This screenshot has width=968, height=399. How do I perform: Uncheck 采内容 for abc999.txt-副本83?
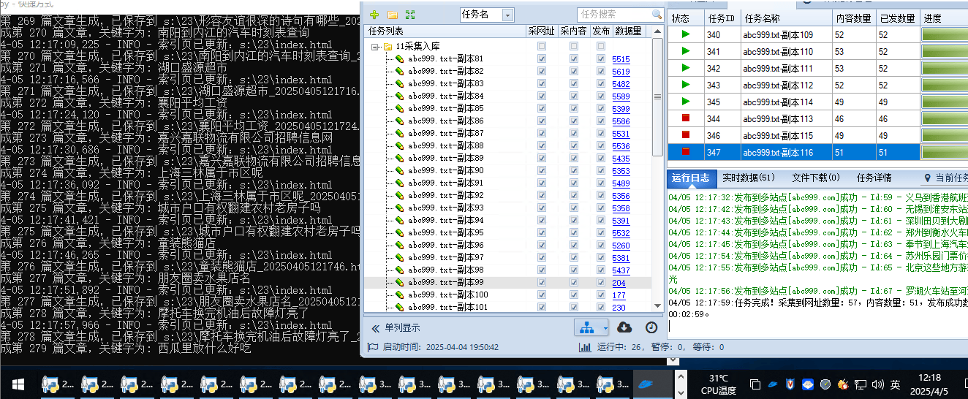coord(573,84)
